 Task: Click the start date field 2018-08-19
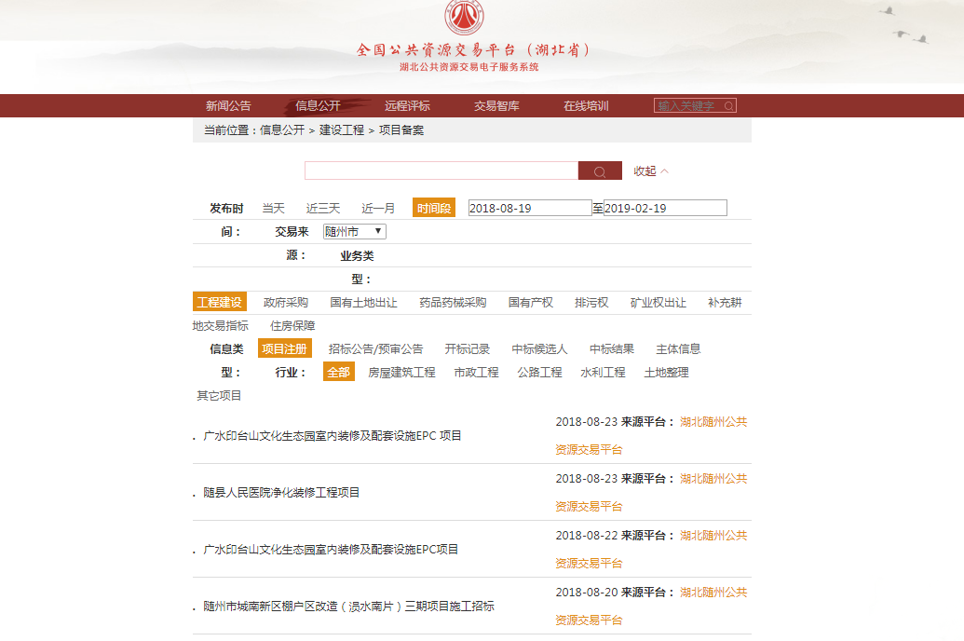point(529,209)
